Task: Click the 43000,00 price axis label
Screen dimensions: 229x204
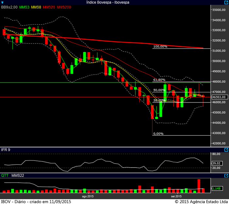Action: 219,133
